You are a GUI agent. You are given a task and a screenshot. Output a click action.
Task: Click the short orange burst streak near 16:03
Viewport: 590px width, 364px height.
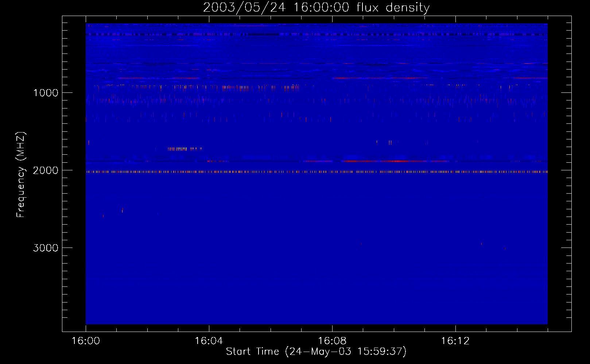tap(185, 149)
